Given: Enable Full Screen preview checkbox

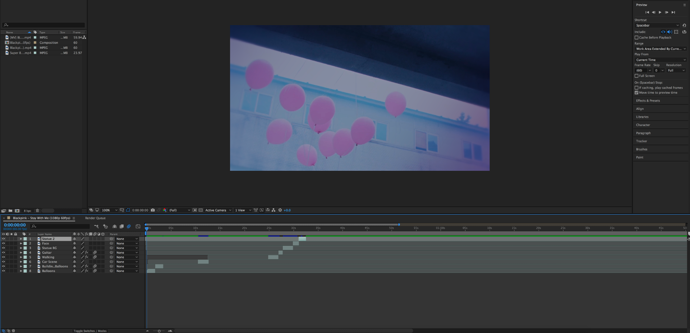Looking at the screenshot, I should pos(636,76).
